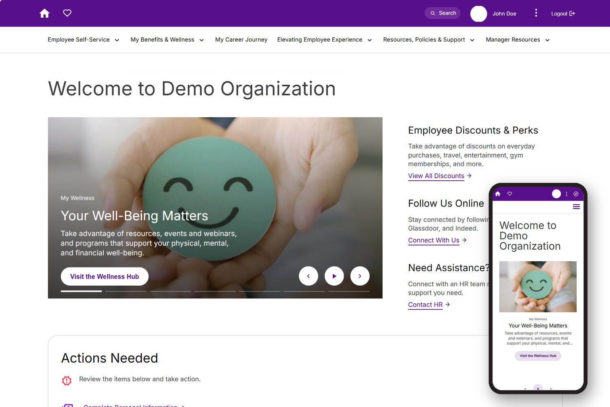This screenshot has width=610, height=407.
Task: Open the My Career Journey page
Action: pos(241,40)
